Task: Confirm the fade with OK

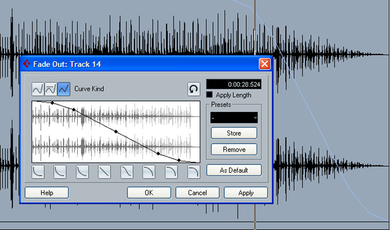Action: pos(149,192)
